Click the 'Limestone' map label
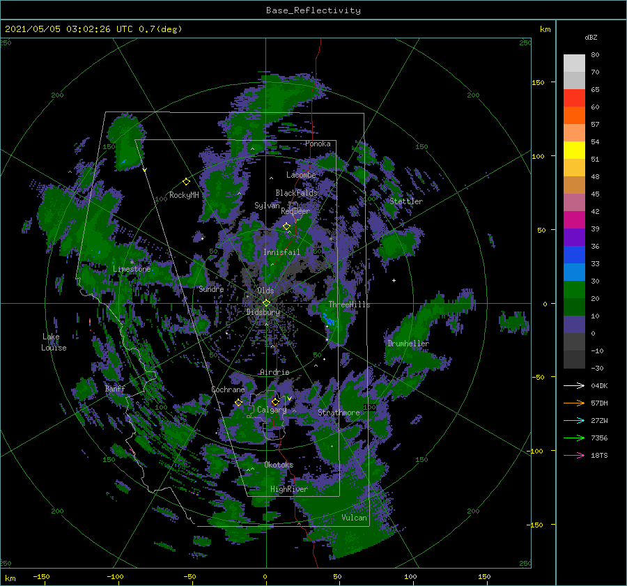 click(132, 269)
